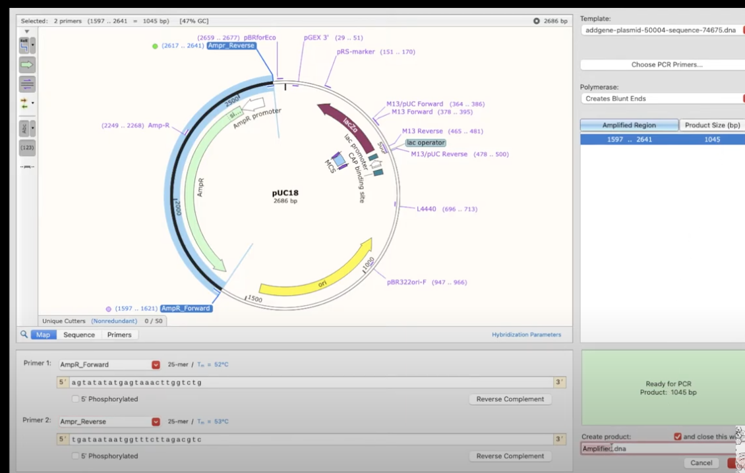Click the lac operator label
Screen dimensions: 745x473
[426, 142]
